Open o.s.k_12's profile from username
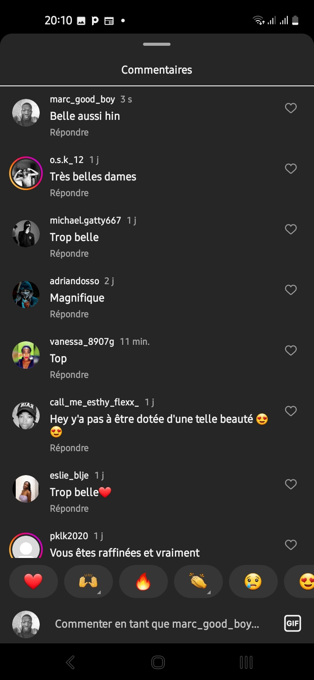 pyautogui.click(x=66, y=160)
